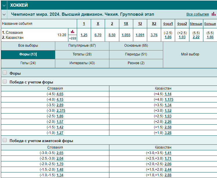Select Asian handicap (+1.5,+2.0) odds 2.44
This screenshot has height=178, width=217.
click(x=168, y=170)
